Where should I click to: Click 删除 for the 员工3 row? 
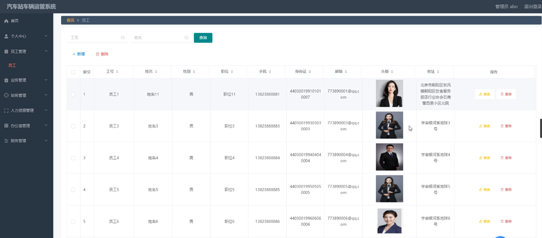[x=506, y=126]
